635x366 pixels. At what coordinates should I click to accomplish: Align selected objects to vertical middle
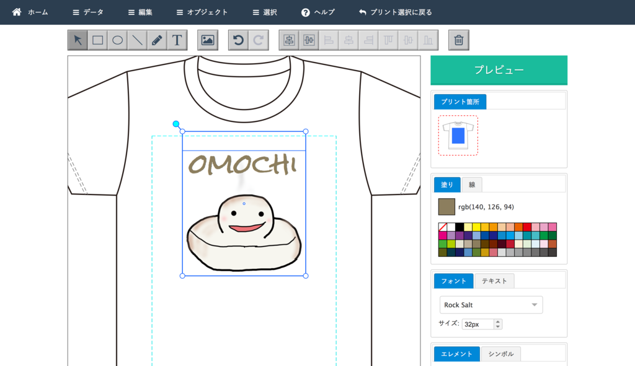tap(408, 40)
